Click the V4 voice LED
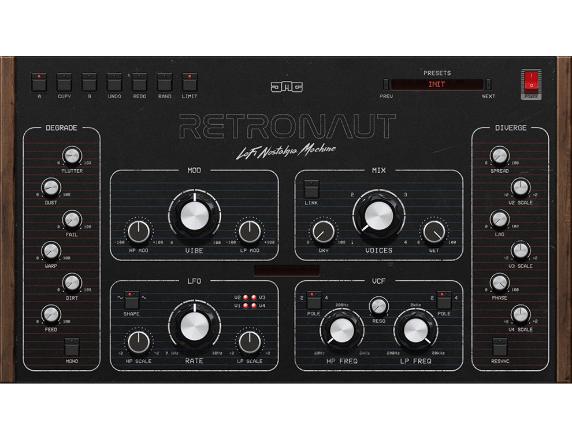 (x=254, y=306)
